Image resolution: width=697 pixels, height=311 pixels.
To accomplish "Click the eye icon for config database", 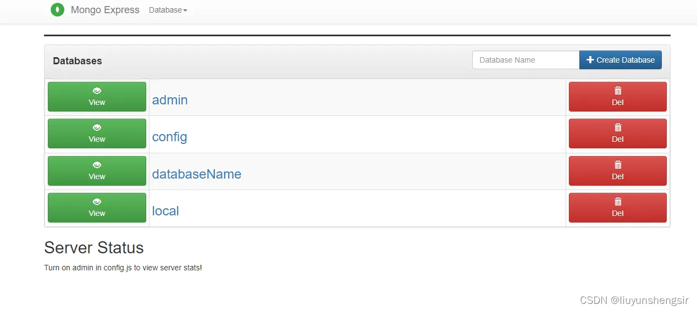I will pos(97,127).
